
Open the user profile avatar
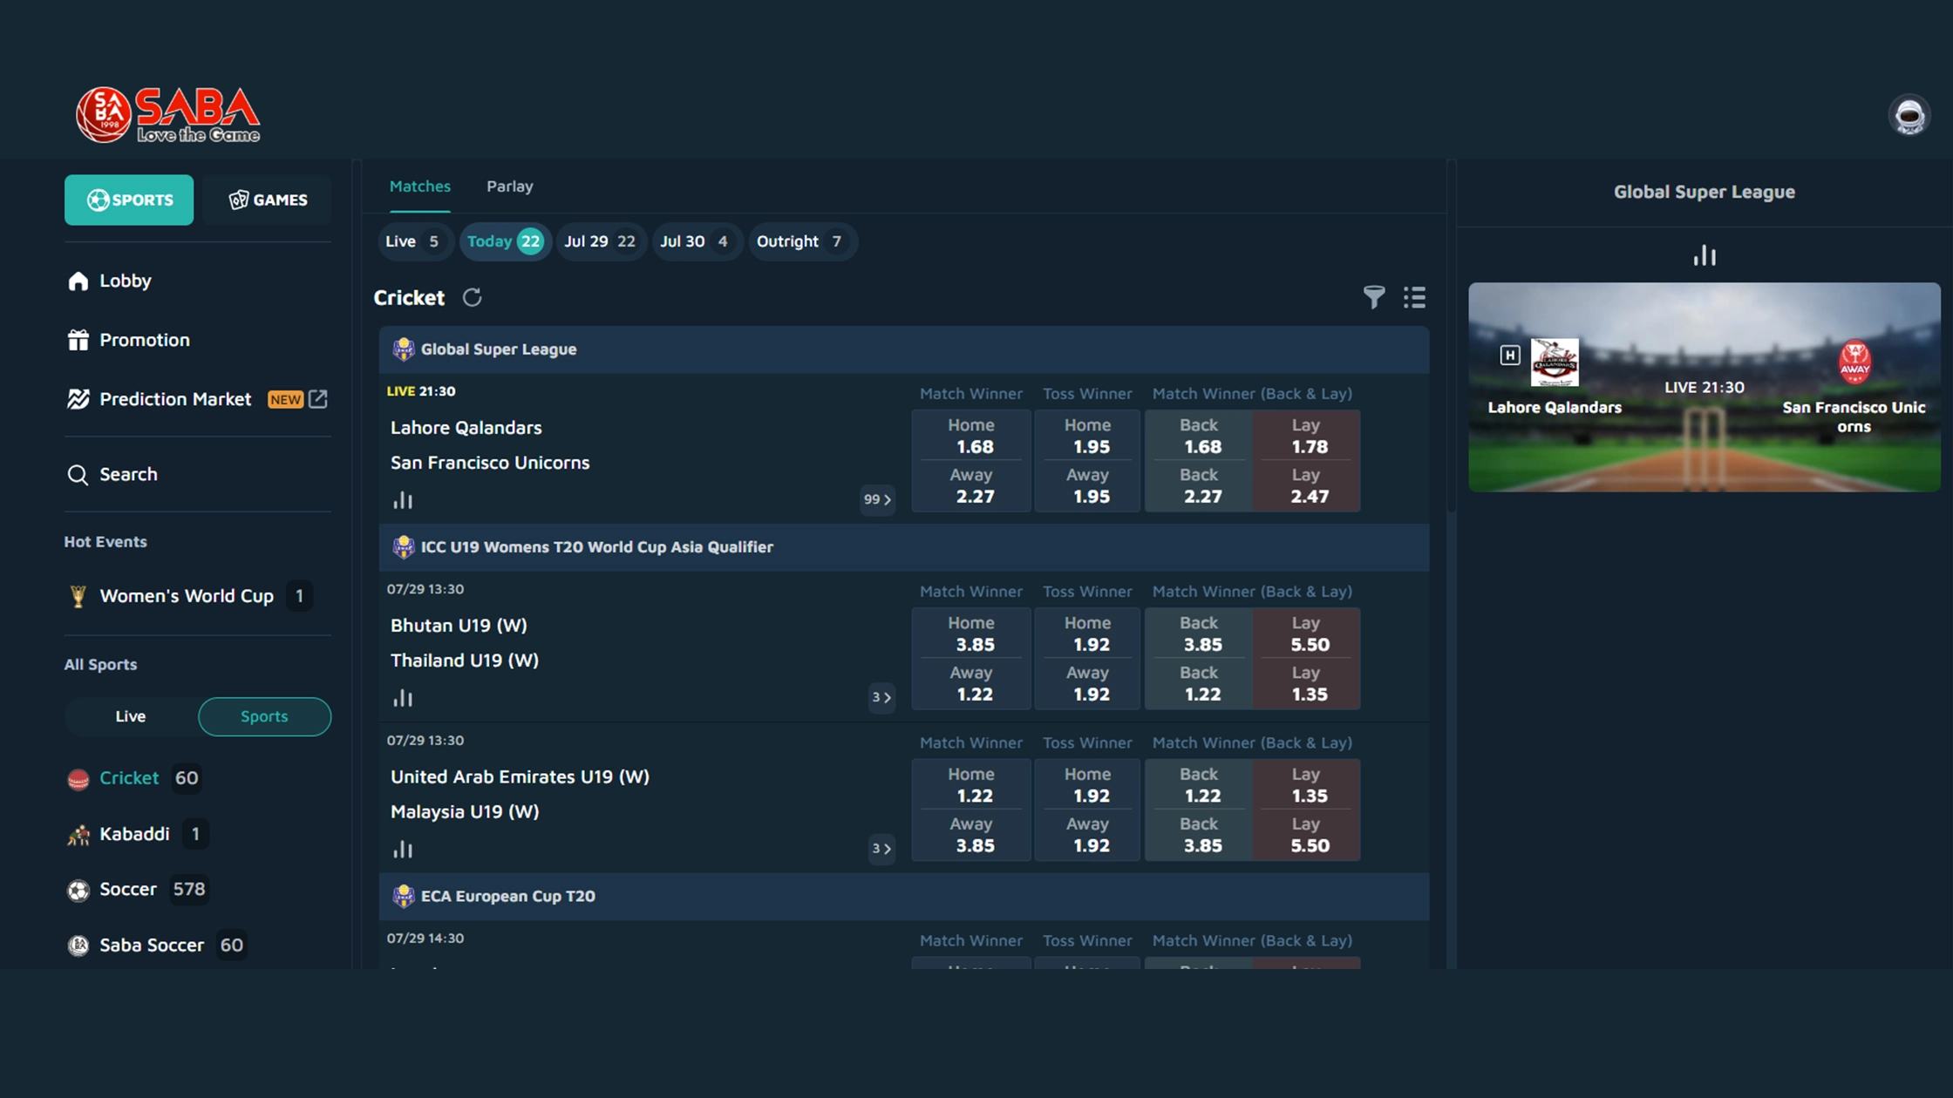[x=1909, y=115]
